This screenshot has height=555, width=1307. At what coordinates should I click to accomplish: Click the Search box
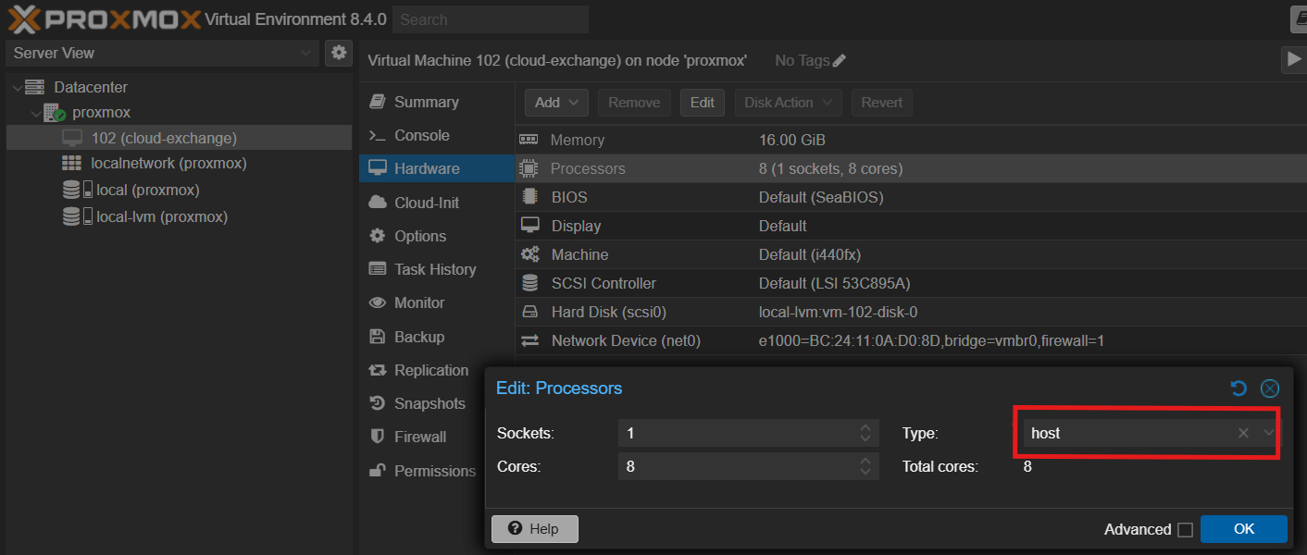click(x=490, y=19)
